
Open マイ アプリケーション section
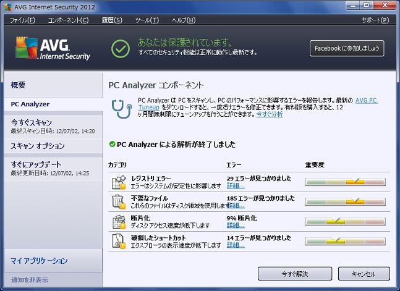53,261
